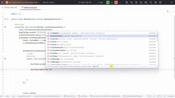The width and height of the screenshot is (175, 98).
Task: Click the completion popup scrollbar
Action: (157, 37)
